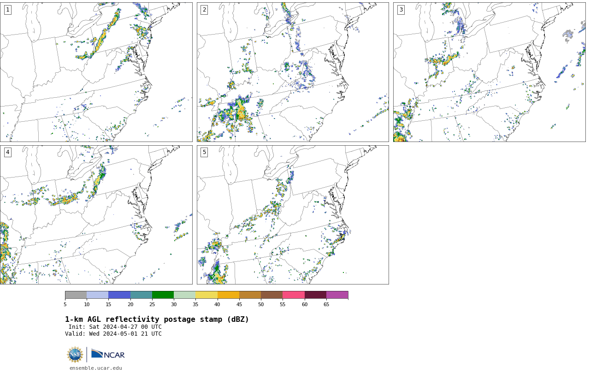
Task: Click 'Valid: Wed 2024-05-01 21 UTC' text
Action: [x=113, y=334]
